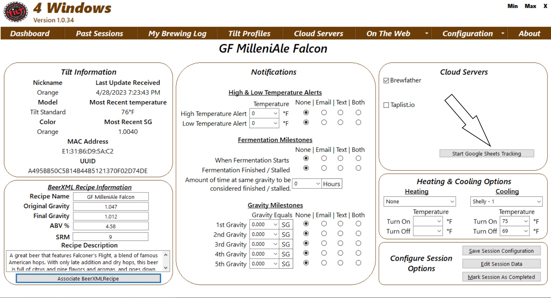Screen dimensions: 551x298
Task: Select Email for Fermentation Finished / Stalled
Action: click(324, 168)
